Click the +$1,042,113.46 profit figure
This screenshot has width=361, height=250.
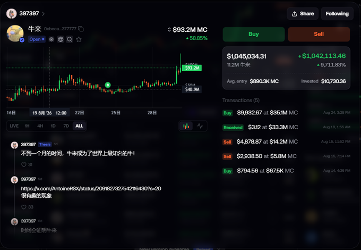(x=322, y=56)
